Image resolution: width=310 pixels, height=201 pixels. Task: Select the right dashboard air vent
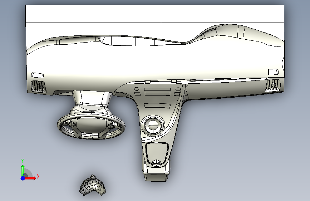[x=273, y=85]
